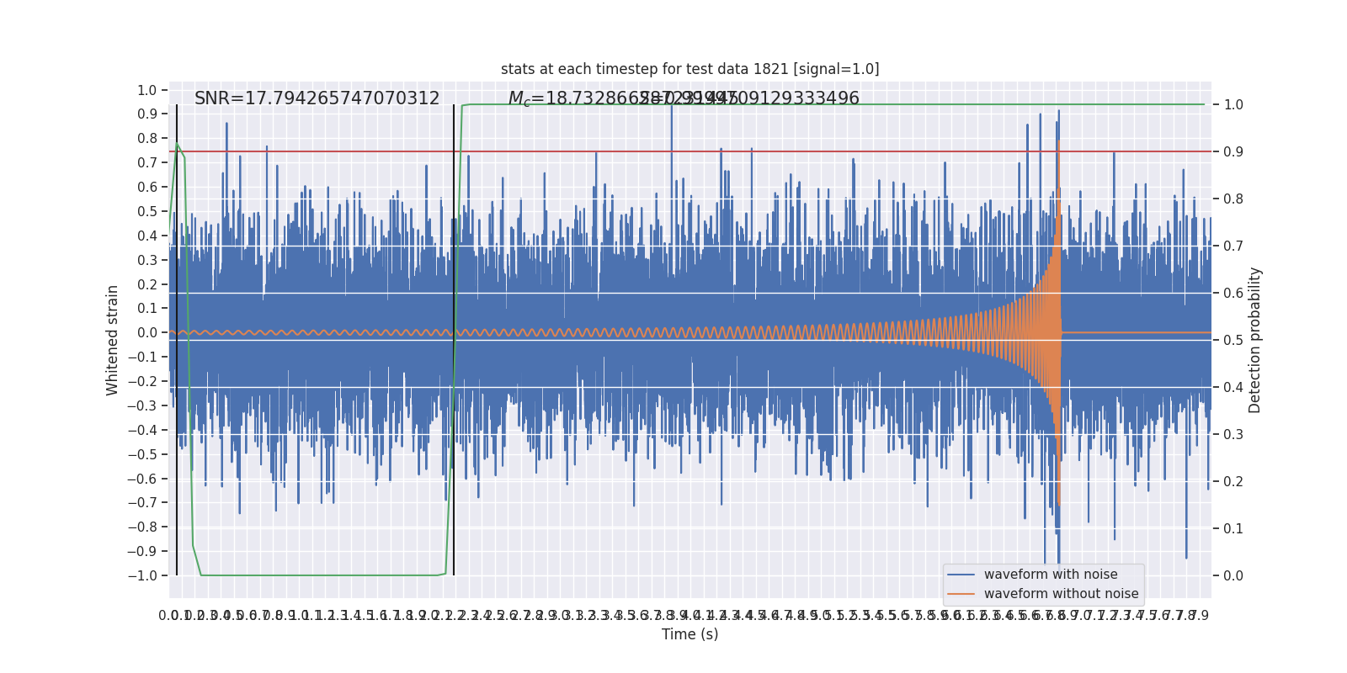The height and width of the screenshot is (673, 1347).
Task: Select the 0.7 tick on Detection probability axis
Action: pos(1233,246)
